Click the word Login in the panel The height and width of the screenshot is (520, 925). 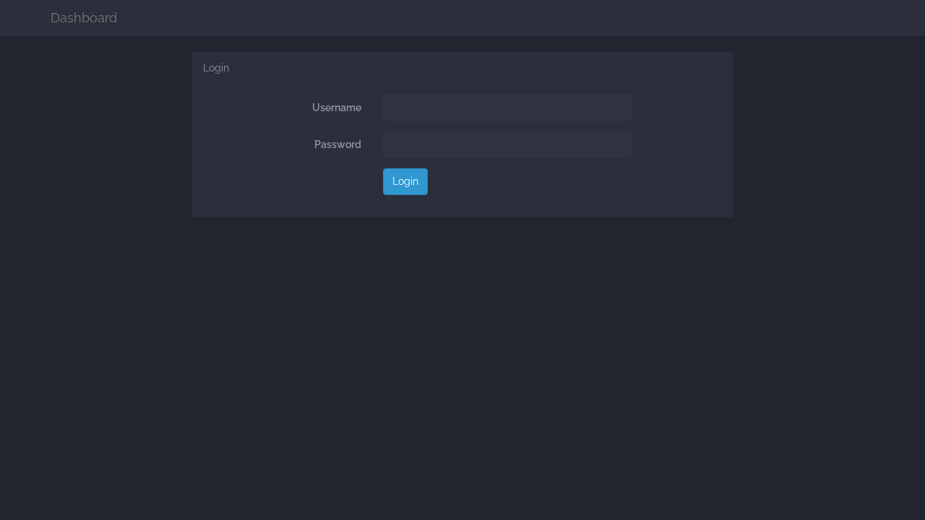click(x=215, y=67)
